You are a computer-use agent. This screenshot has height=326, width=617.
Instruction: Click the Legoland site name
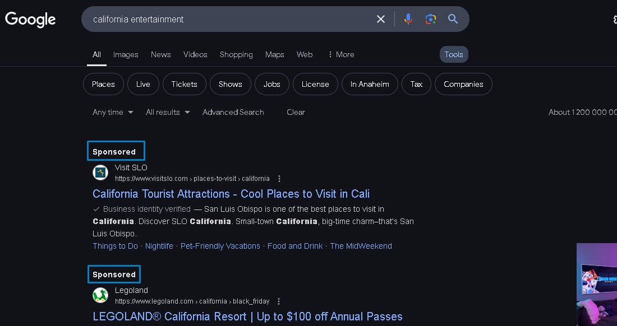tap(131, 290)
